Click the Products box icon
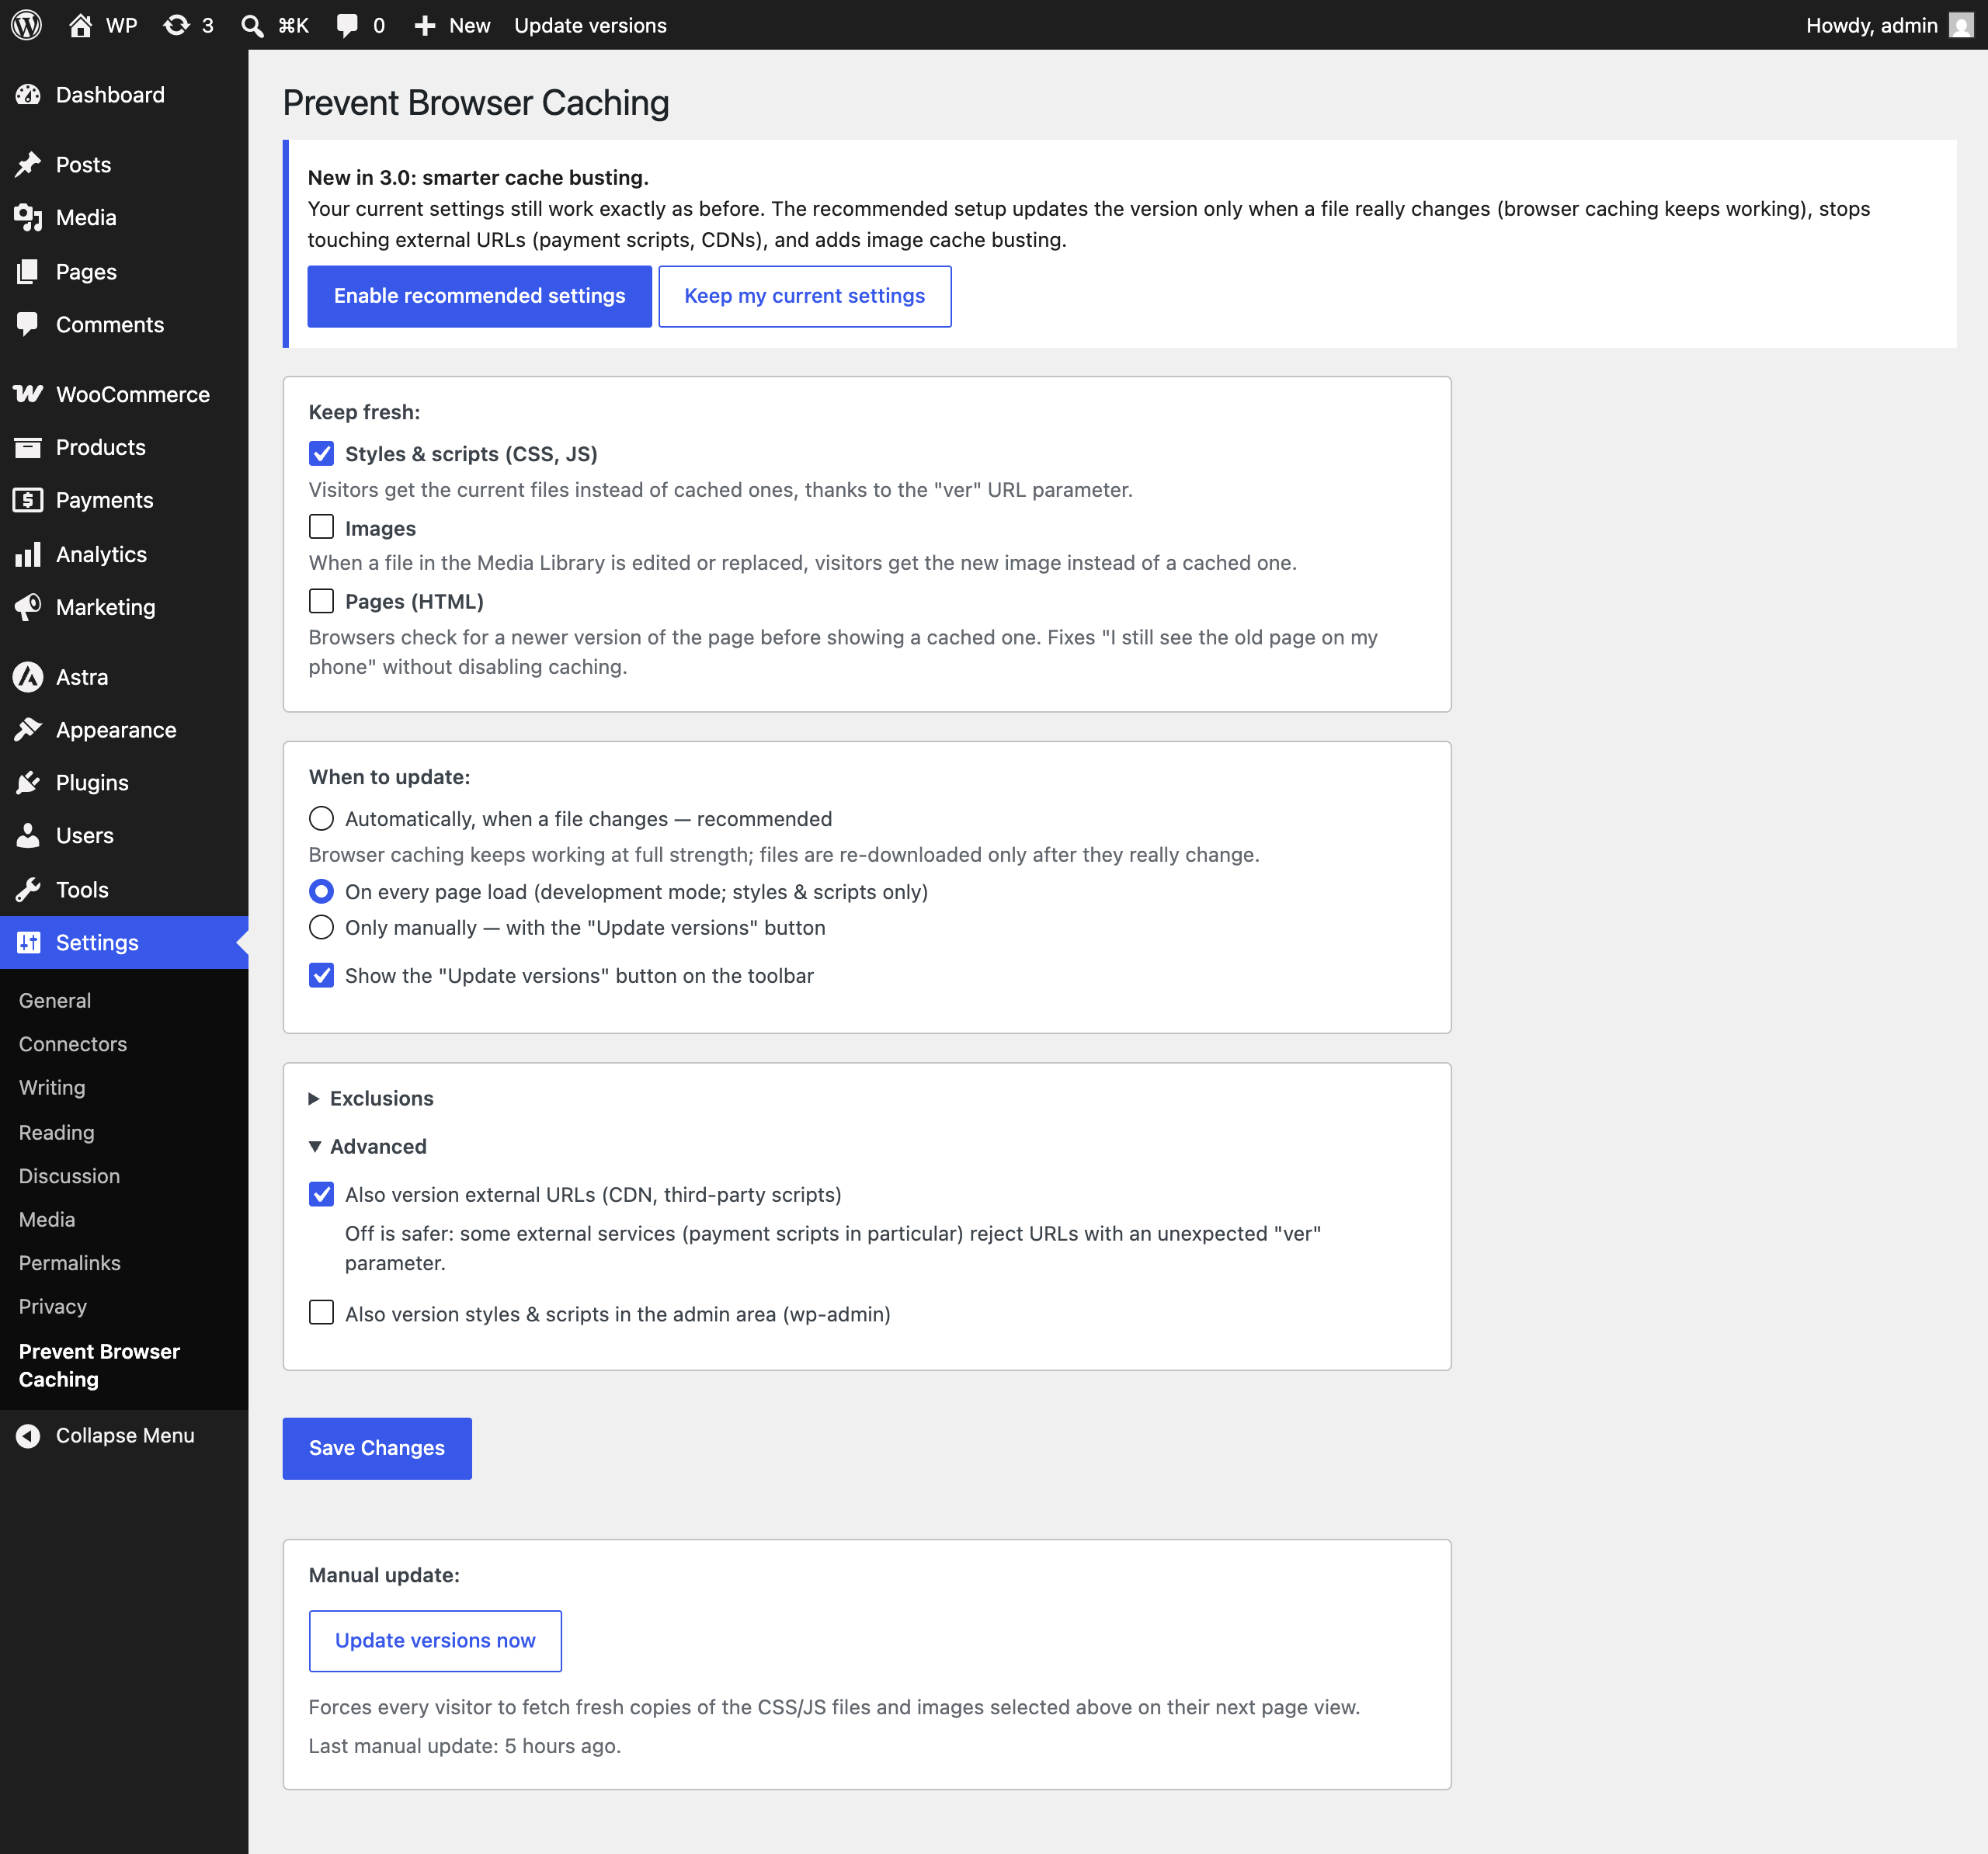 (28, 447)
